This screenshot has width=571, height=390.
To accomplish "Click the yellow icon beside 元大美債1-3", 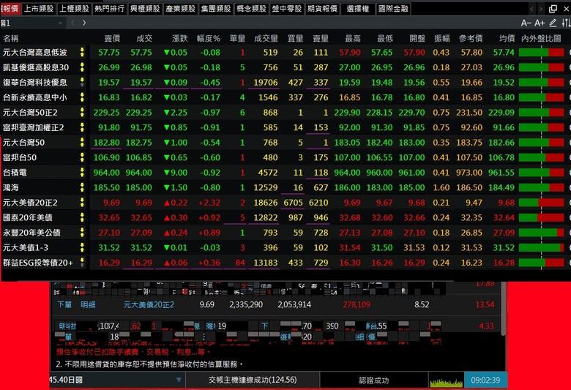I will tap(82, 247).
